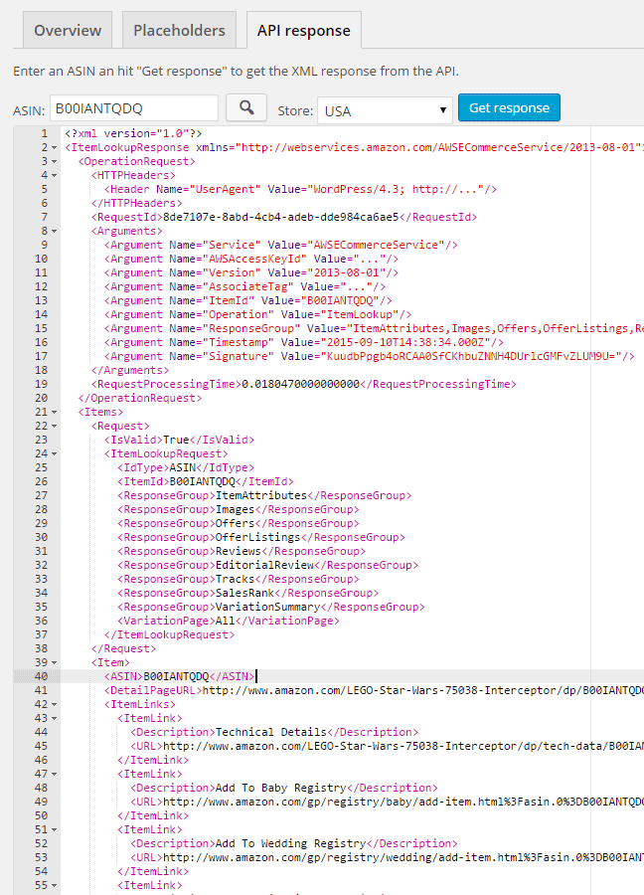Click the RequestId value 8de7107e-8abd-4cb4-adeb-dde984ca6ae5

pyautogui.click(x=280, y=217)
